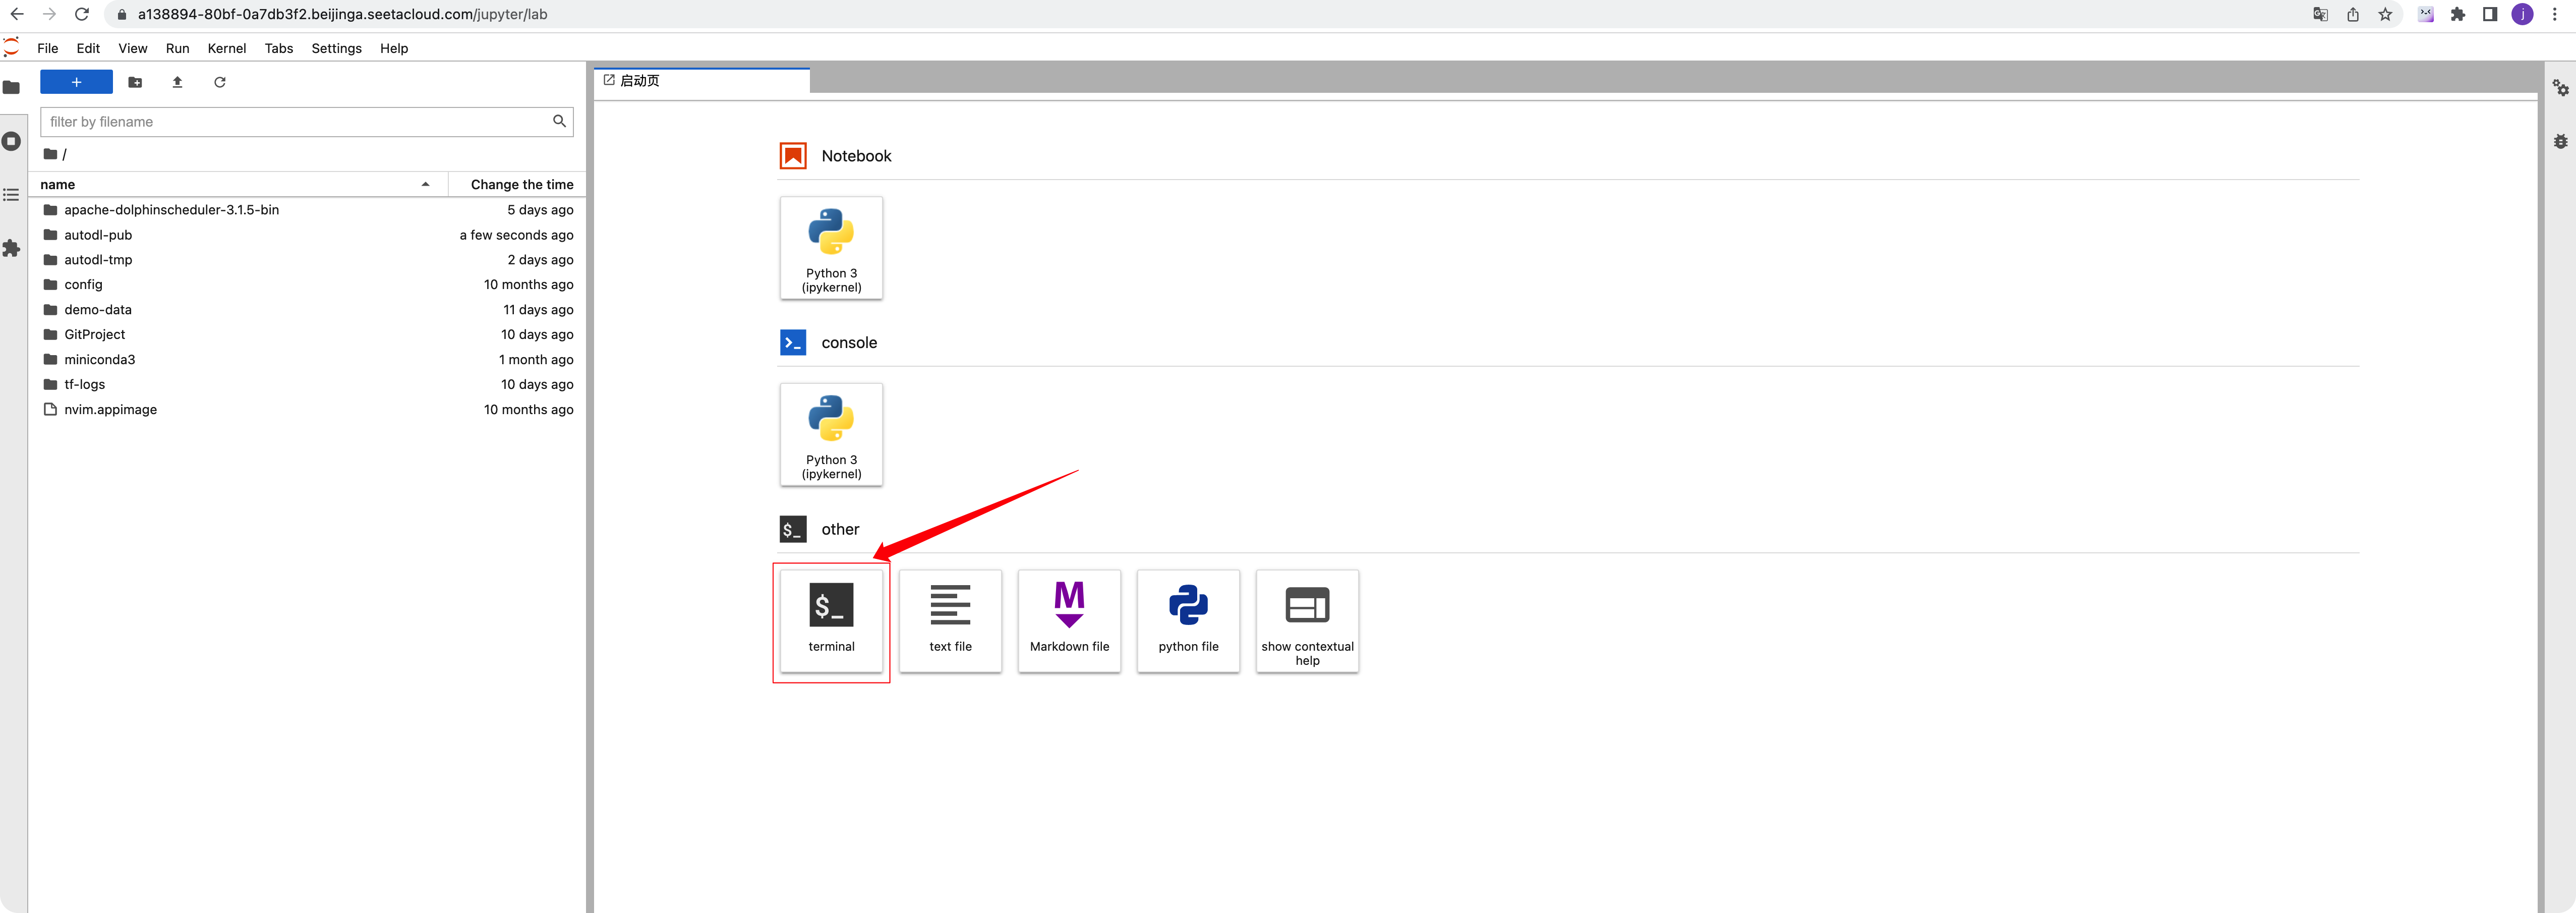Bookmark this page with star icon

click(x=2385, y=14)
